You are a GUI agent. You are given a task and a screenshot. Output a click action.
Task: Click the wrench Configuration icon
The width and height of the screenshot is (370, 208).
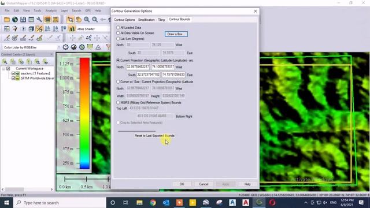pos(39,20)
